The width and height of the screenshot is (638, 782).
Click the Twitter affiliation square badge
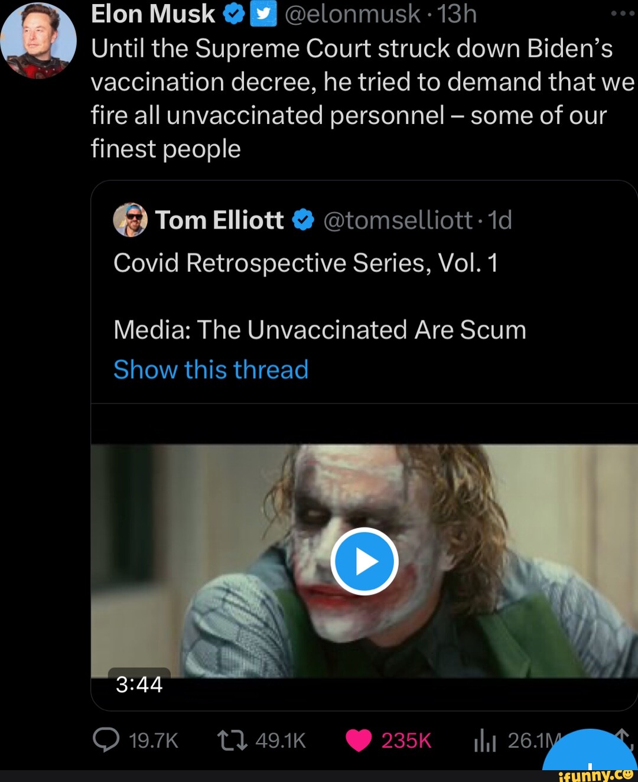coord(263,14)
